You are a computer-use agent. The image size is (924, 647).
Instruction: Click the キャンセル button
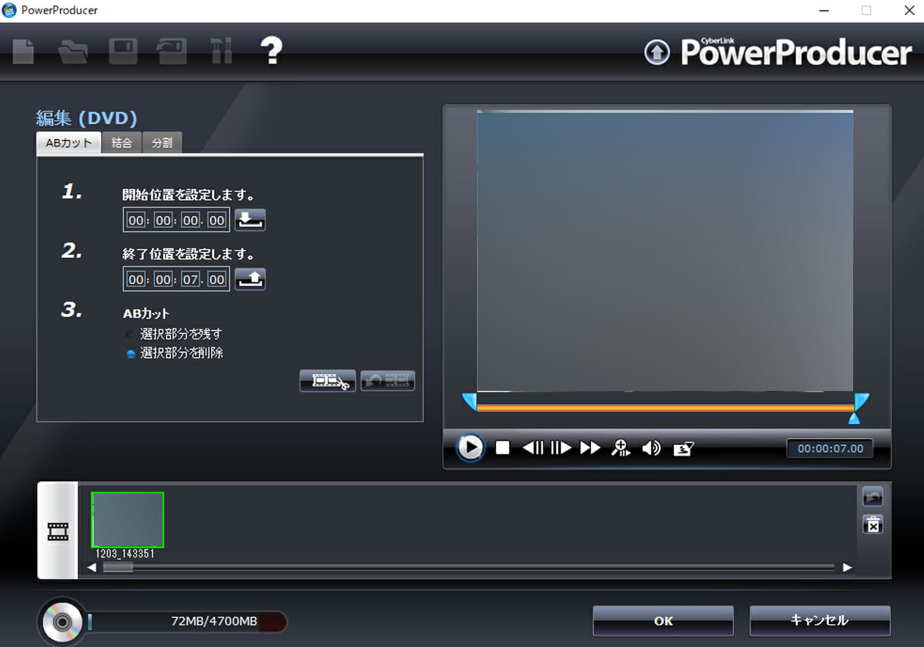click(820, 621)
